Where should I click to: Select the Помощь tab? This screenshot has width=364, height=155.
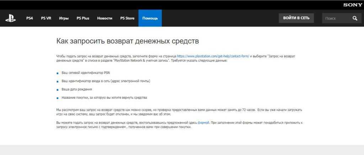(x=150, y=18)
